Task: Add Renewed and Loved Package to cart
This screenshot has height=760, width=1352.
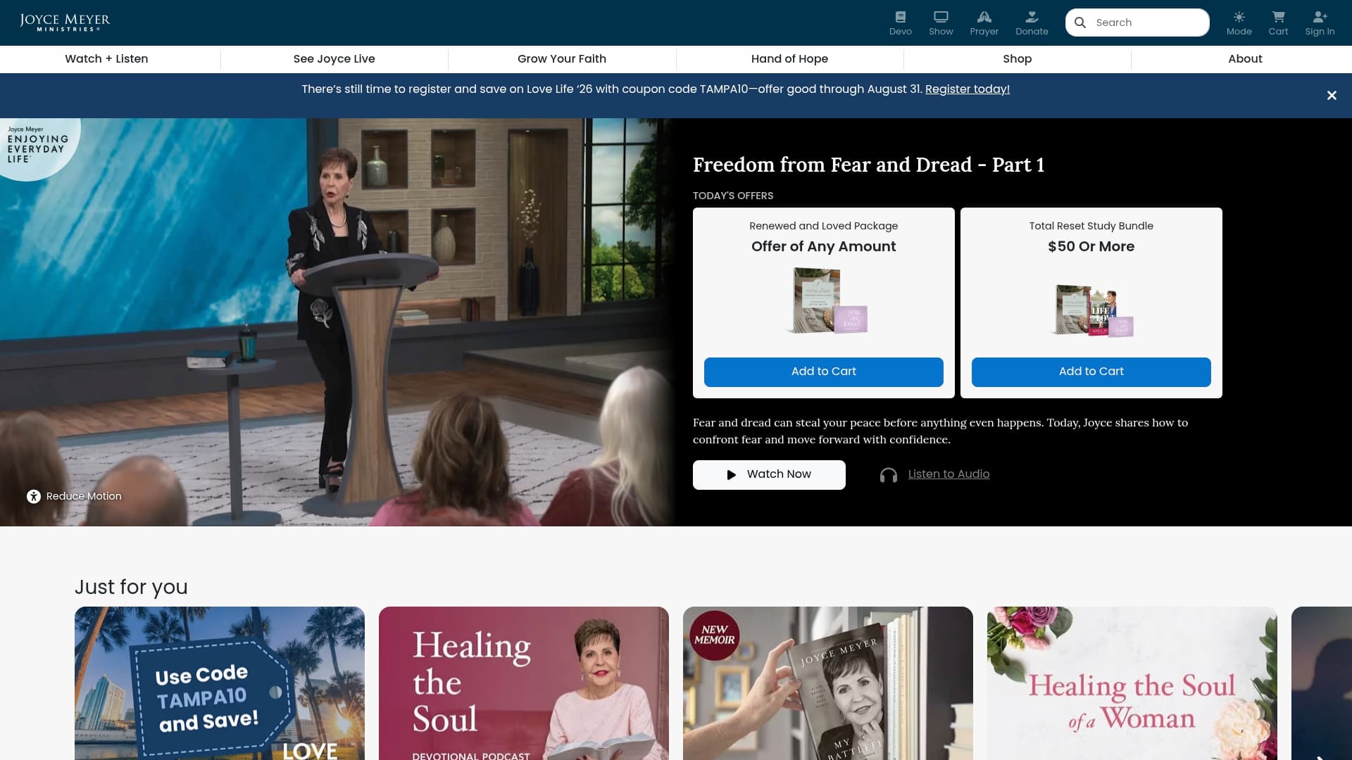Action: (824, 372)
